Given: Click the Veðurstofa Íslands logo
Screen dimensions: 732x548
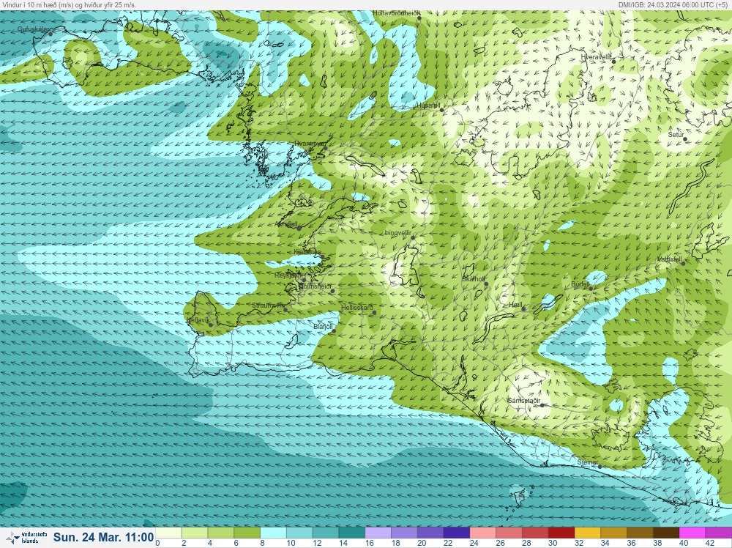Looking at the screenshot, I should coord(26,537).
